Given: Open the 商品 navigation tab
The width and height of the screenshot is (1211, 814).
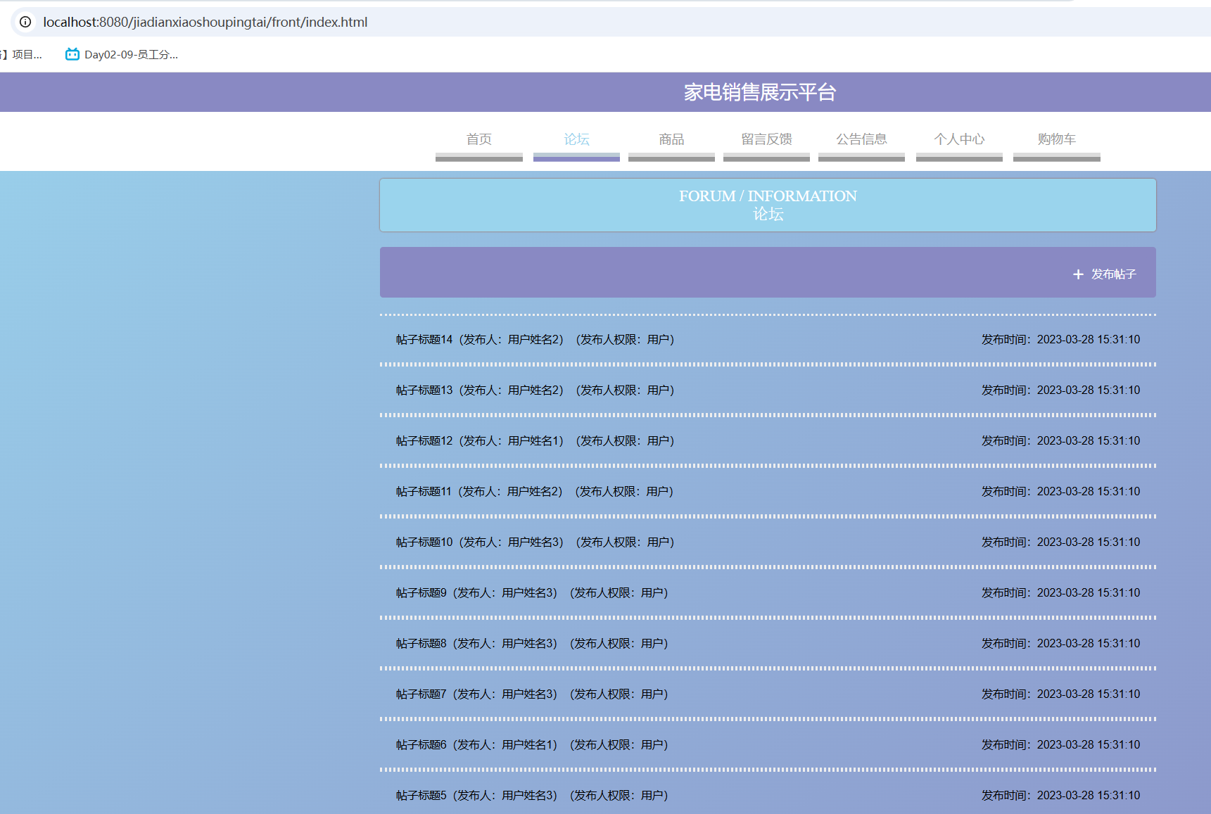Looking at the screenshot, I should tap(671, 139).
